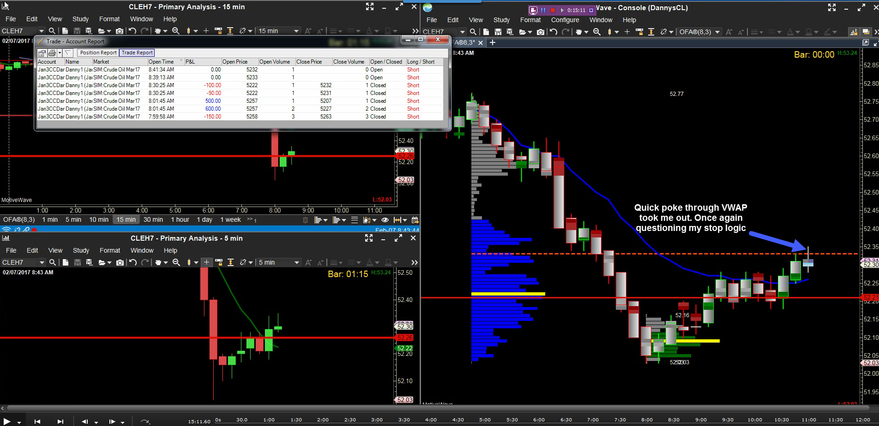879x426 pixels.
Task: Pause the screen recording
Action: tap(543, 10)
